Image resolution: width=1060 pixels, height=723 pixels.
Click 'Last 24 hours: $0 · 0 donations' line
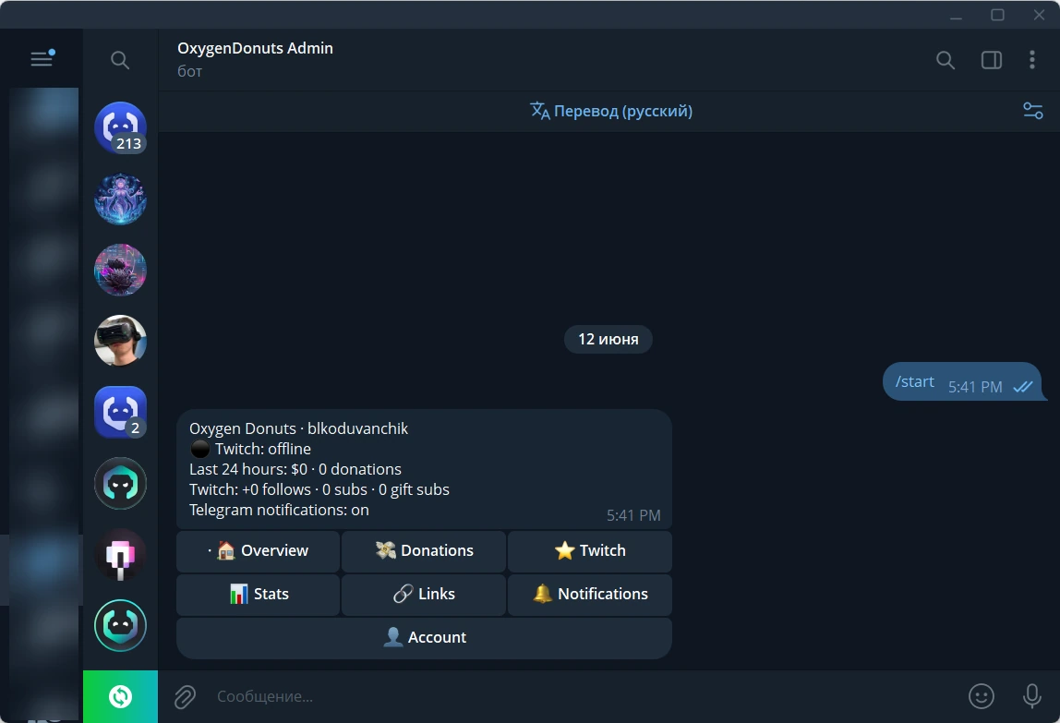pos(295,469)
